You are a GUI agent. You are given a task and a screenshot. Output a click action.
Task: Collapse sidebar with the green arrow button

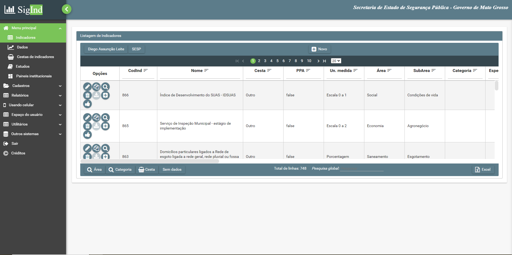click(x=67, y=9)
